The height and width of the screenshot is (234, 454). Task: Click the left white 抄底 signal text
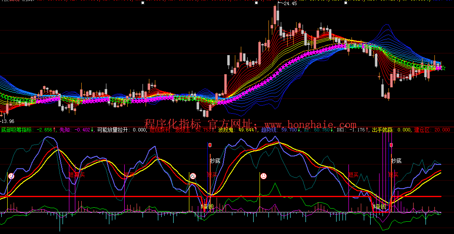215,161
